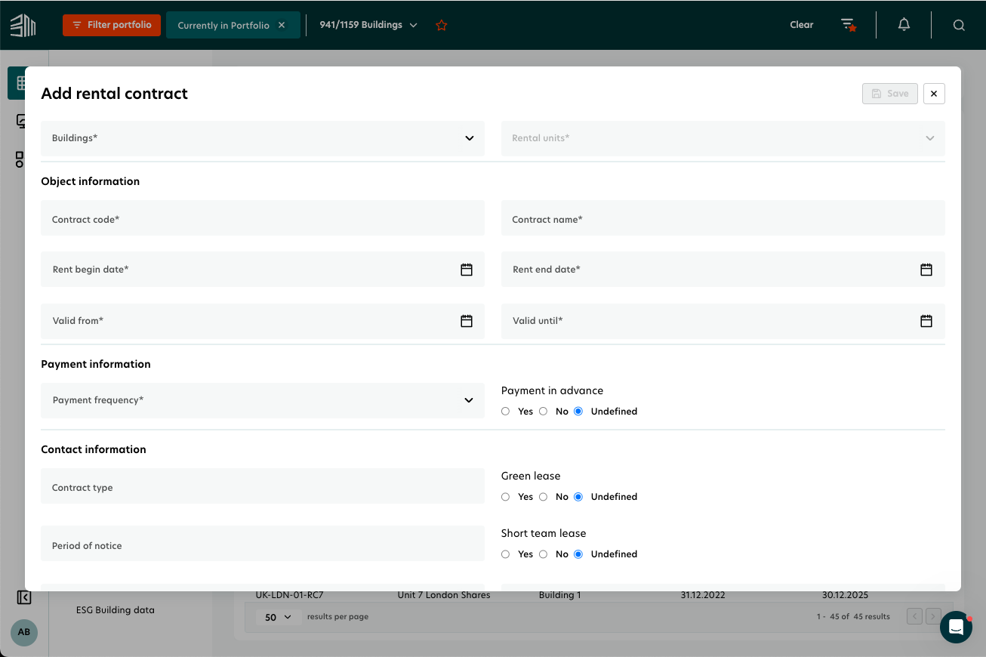Go to the previous results page arrow
Viewport: 986px width, 657px height.
pyautogui.click(x=914, y=616)
